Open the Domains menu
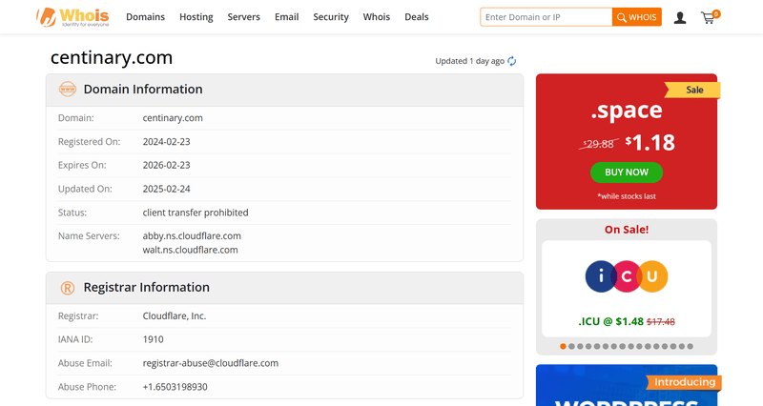Viewport: 763px width, 406px height. point(146,17)
